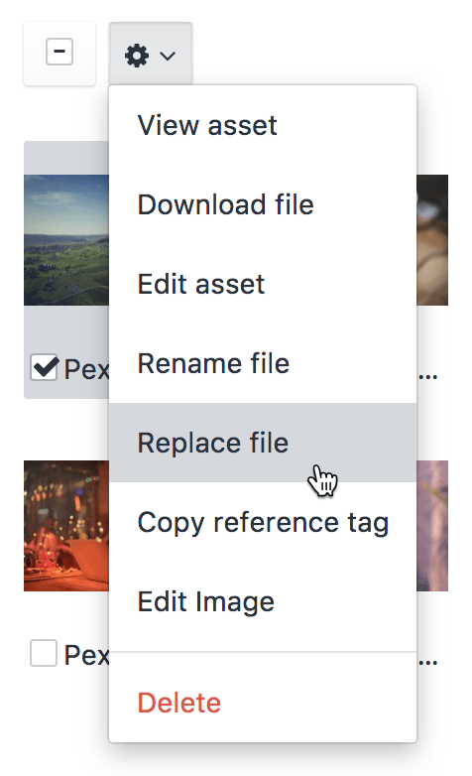Click the highlighted Replace file entry

click(x=263, y=443)
